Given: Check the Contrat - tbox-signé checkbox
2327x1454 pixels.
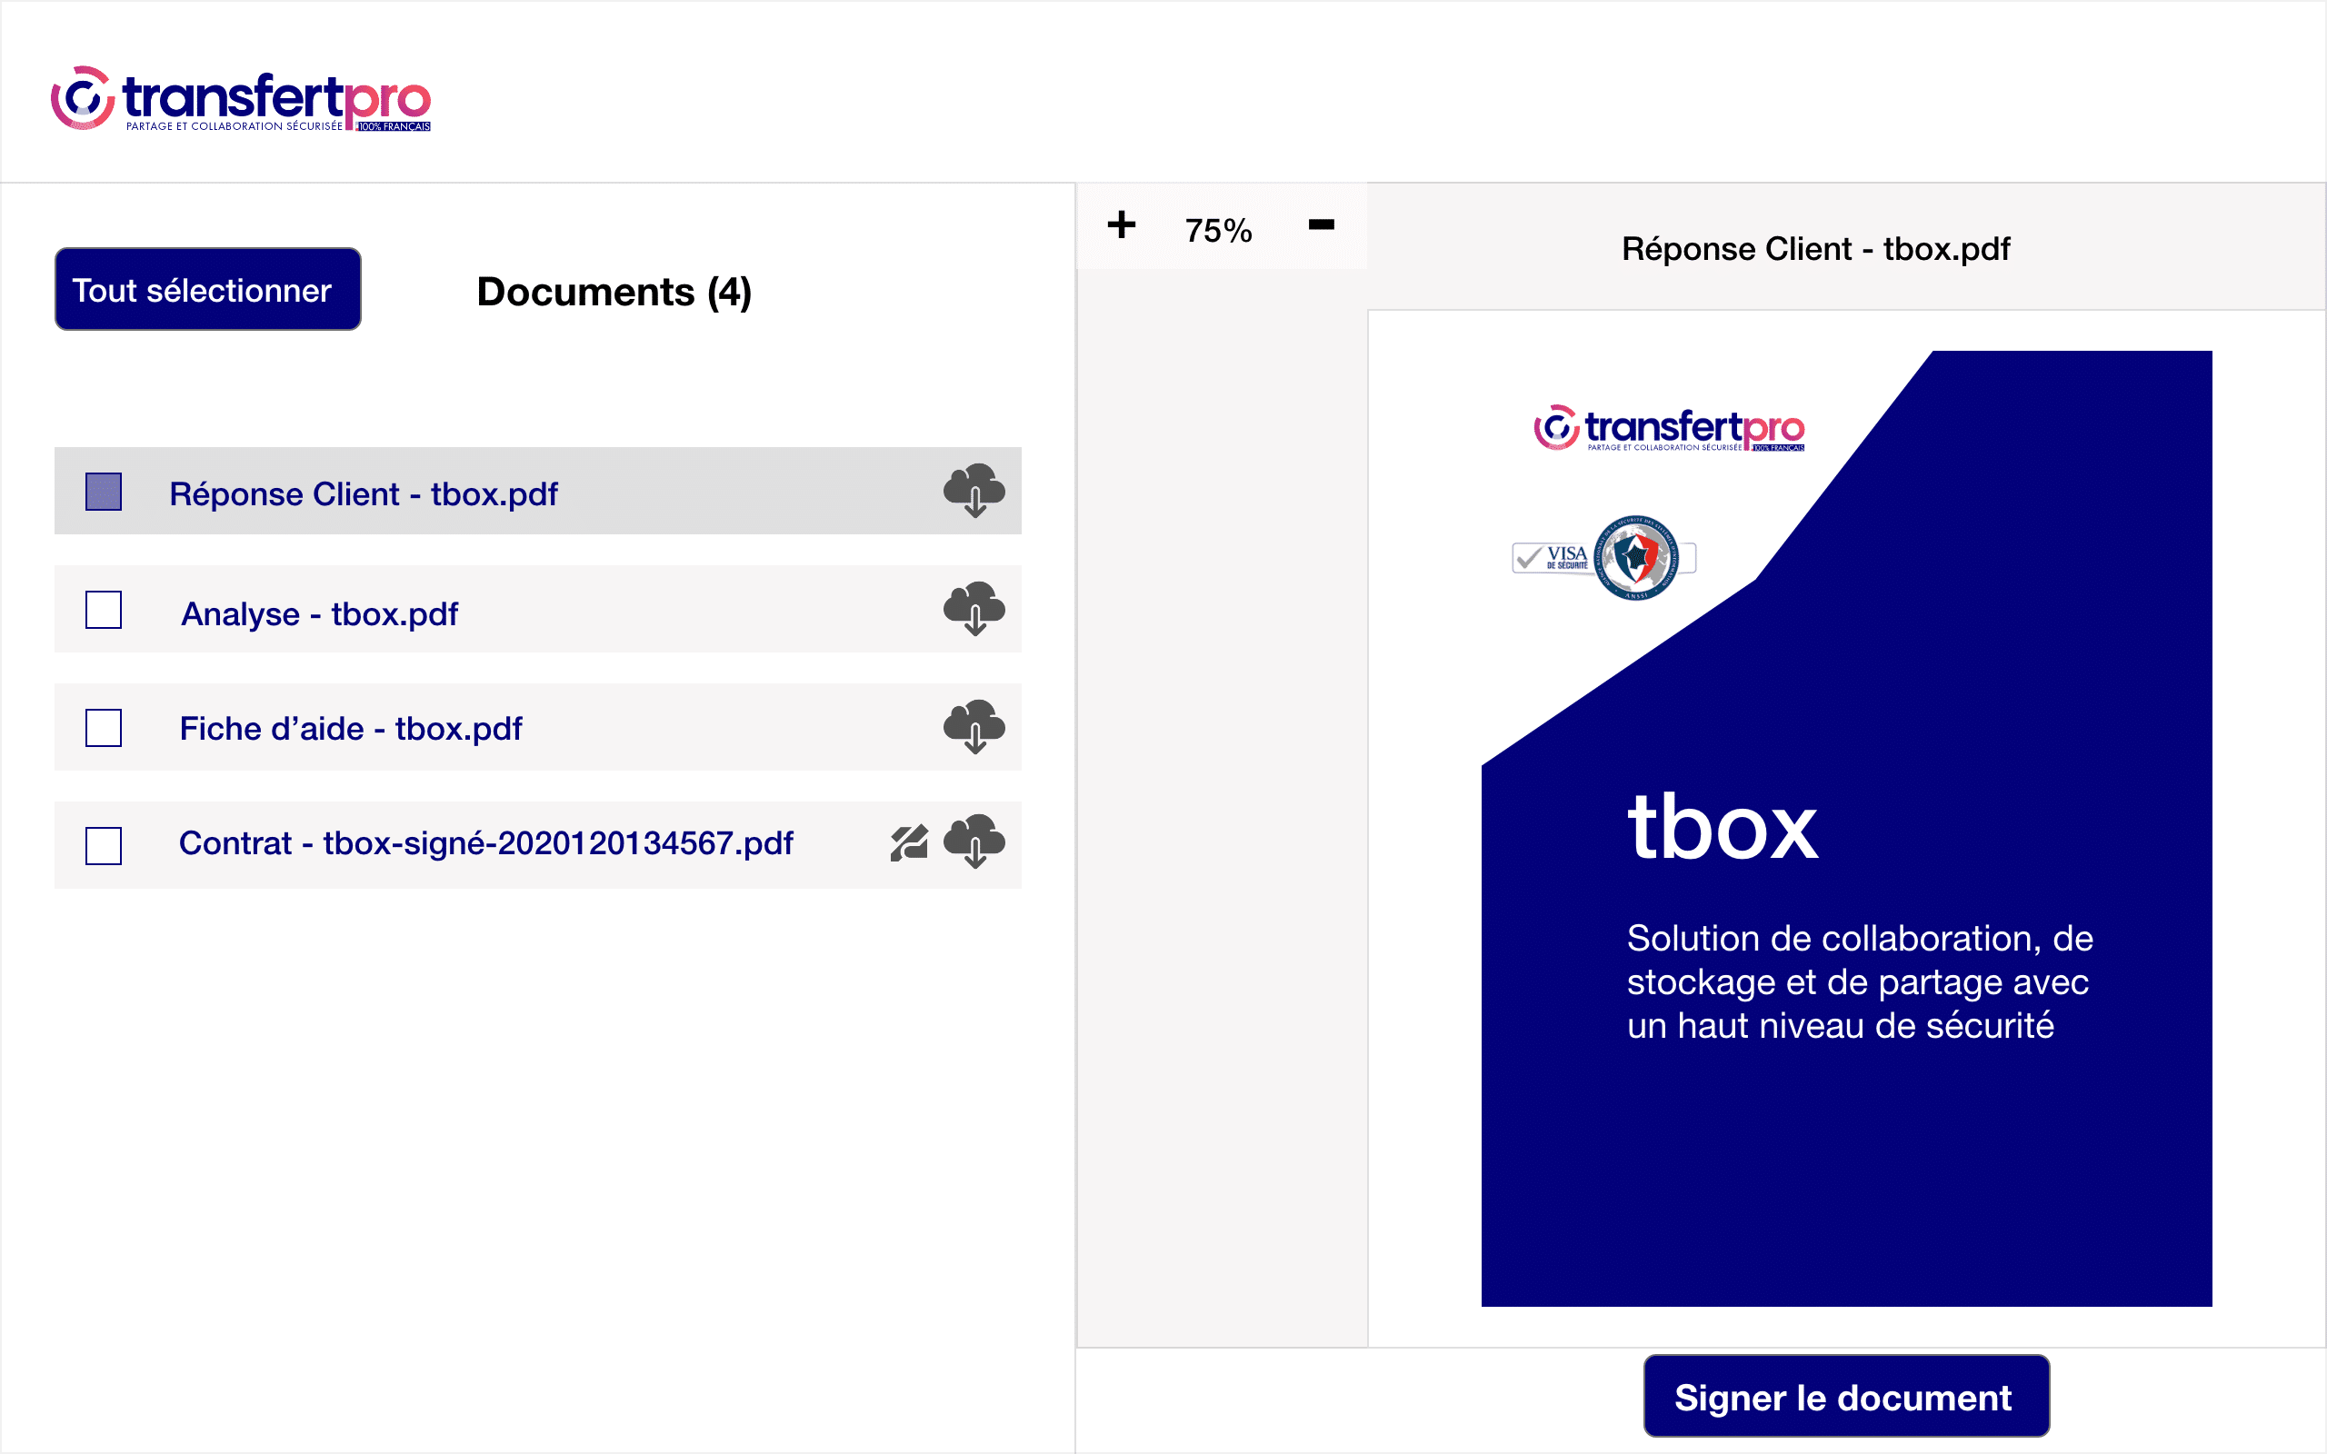Looking at the screenshot, I should [x=104, y=846].
